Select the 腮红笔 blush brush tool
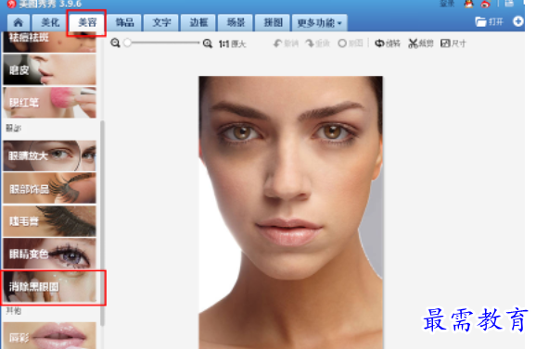536x349 pixels. (x=49, y=103)
